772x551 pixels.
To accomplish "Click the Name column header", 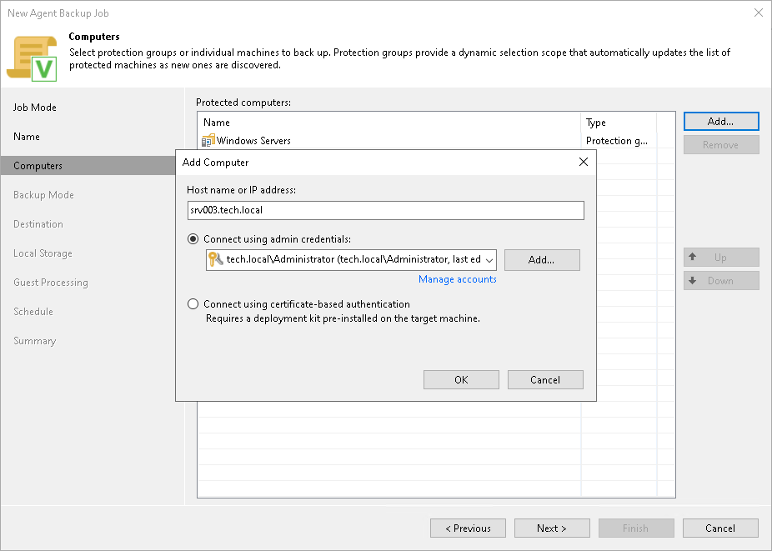I will click(x=389, y=123).
